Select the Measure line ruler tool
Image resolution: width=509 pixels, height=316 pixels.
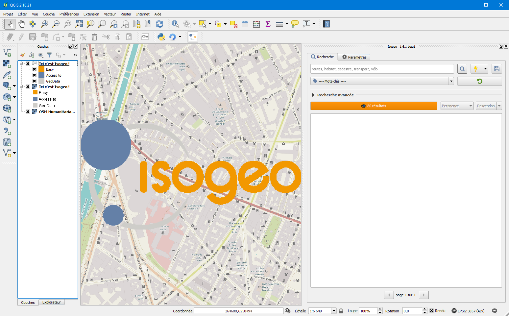(279, 24)
